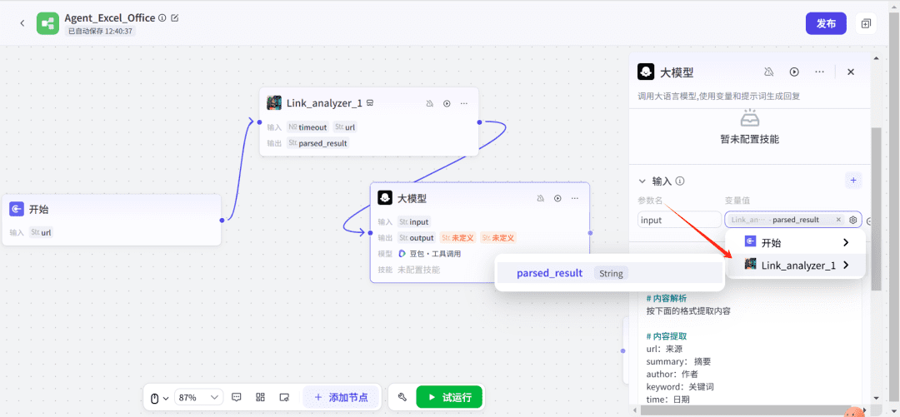Open the debug wrench tool beside 试运行
This screenshot has width=900, height=417.
coord(402,397)
